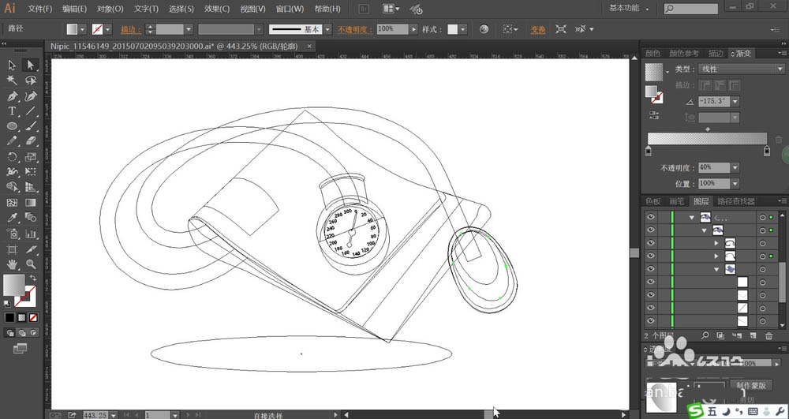Select the Type tool
The image size is (789, 419).
click(x=13, y=111)
